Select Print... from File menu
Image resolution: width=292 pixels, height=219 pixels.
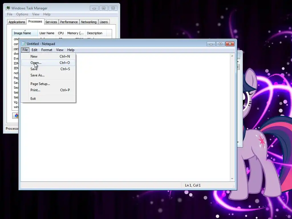pos(48,90)
